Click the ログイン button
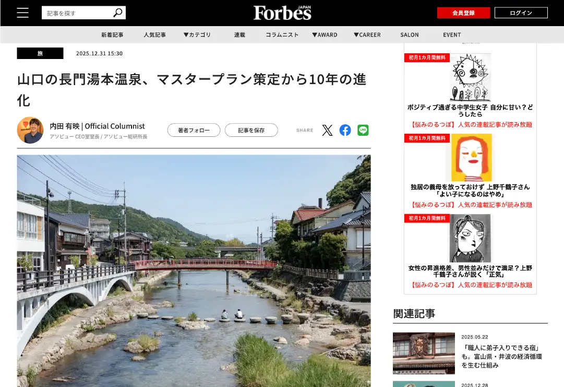Viewport: 564px width, 387px height. coord(521,13)
